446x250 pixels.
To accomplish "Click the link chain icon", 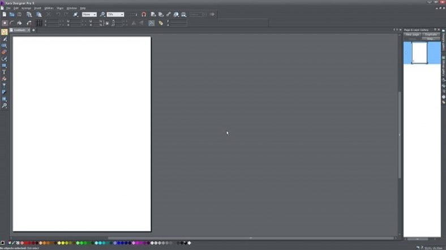I will pyautogui.click(x=169, y=14).
